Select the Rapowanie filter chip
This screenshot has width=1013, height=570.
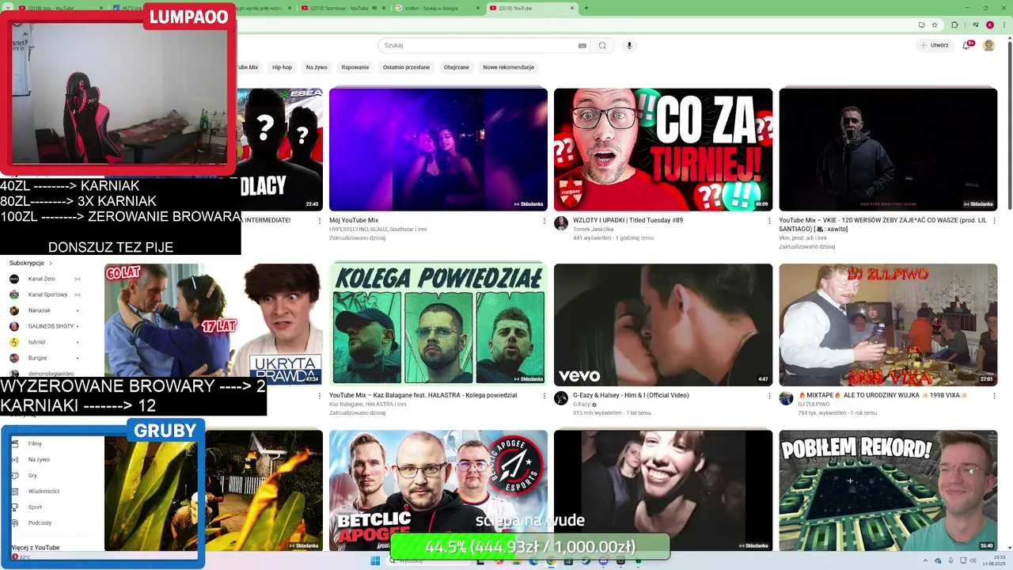pyautogui.click(x=355, y=67)
